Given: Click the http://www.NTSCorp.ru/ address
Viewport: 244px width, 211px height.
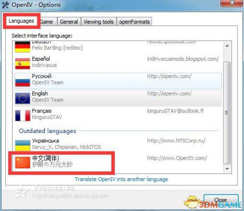Looking at the screenshot, I should click(x=176, y=141).
